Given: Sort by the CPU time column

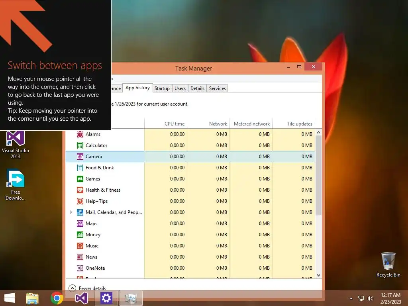Looking at the screenshot, I should tap(166, 124).
